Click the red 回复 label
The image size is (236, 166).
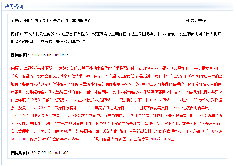(15, 68)
